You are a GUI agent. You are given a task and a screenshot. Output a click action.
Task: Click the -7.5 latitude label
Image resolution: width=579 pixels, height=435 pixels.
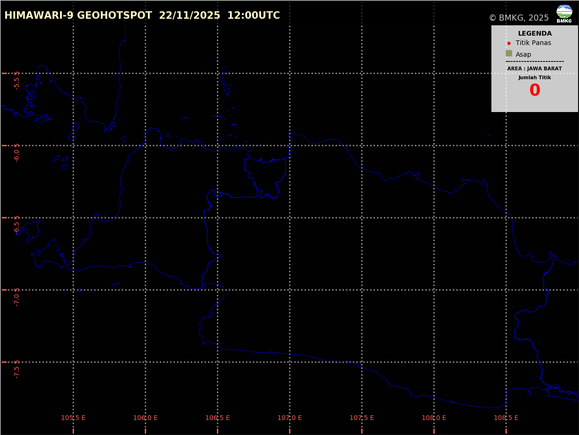(x=17, y=369)
